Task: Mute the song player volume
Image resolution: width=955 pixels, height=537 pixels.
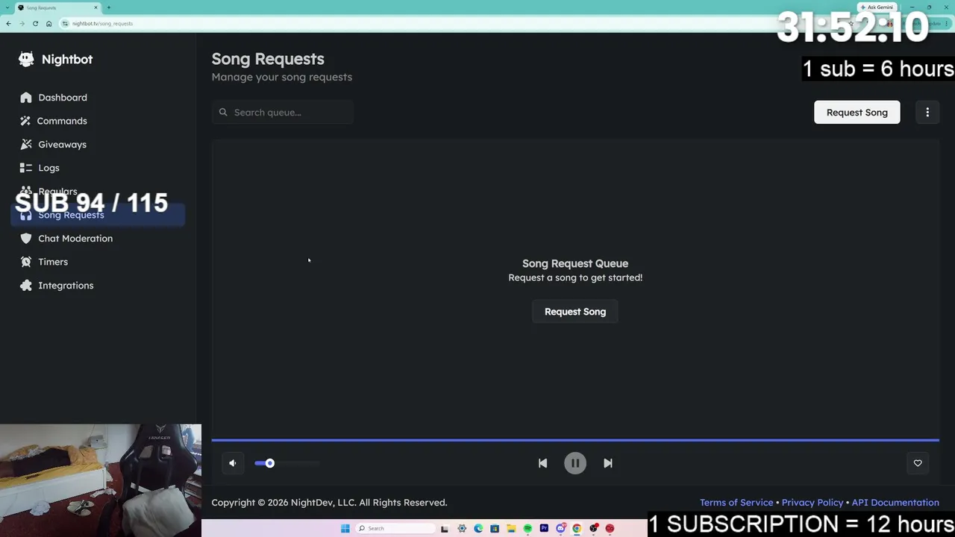Action: pos(233,463)
